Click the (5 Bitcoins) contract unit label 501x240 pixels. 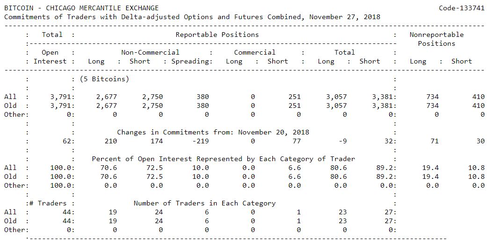tap(104, 79)
